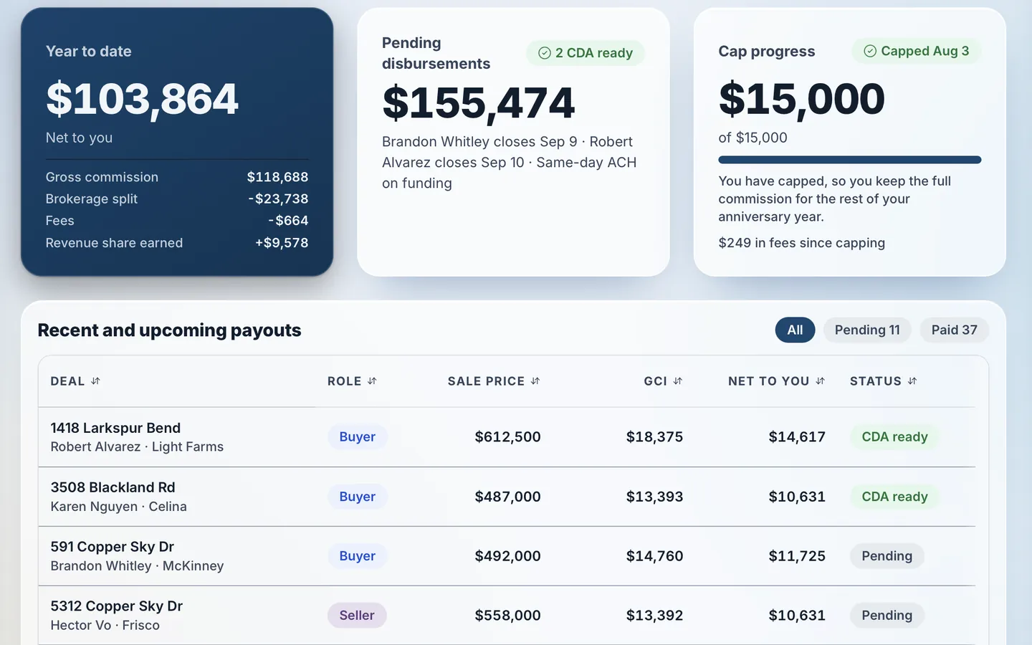Viewport: 1032px width, 645px height.
Task: Click the checkmark icon in 2 CDA ready badge
Action: [545, 53]
